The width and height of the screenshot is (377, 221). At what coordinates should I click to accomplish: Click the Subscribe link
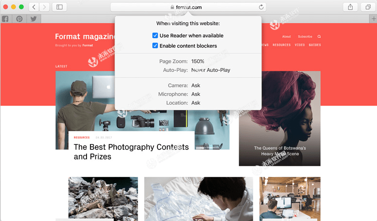coord(305,37)
